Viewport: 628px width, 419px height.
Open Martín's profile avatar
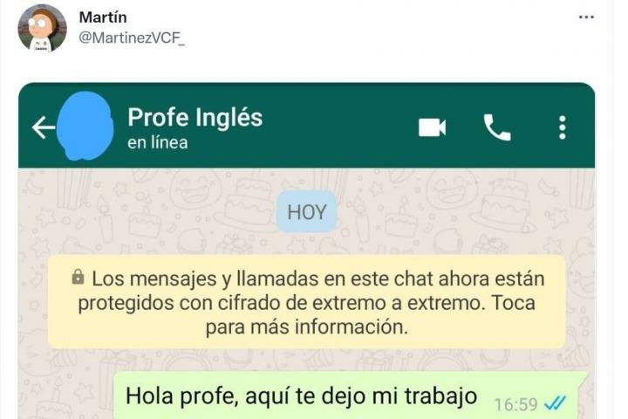[42, 28]
